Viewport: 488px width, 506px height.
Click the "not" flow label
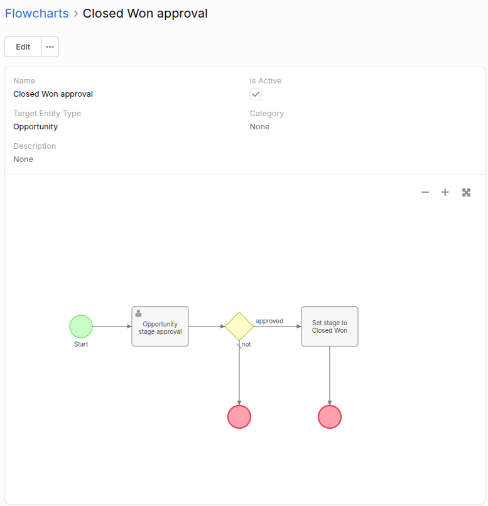[246, 344]
